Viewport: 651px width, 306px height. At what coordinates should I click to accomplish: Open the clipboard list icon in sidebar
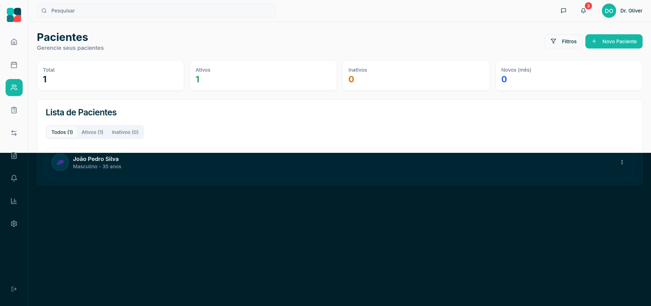tap(14, 110)
